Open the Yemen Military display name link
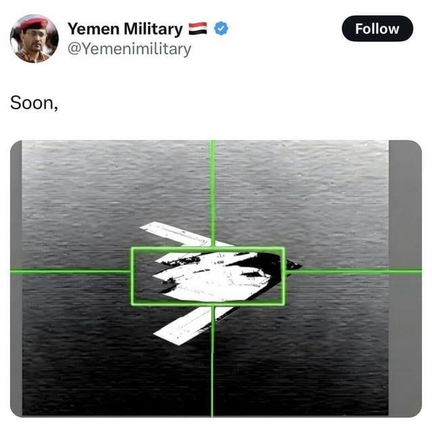The width and height of the screenshot is (432, 447). (x=125, y=29)
